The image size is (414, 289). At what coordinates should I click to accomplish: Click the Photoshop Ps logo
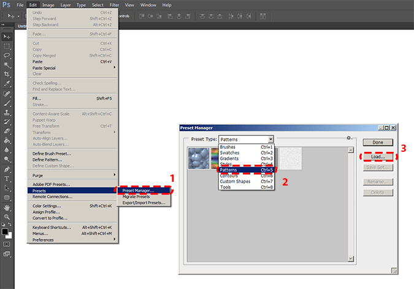[6, 5]
